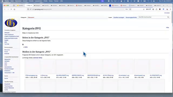The width and height of the screenshot is (173, 97).
Task: Open thumbnail of A-Silver.svg
Action: [x=48, y=67]
